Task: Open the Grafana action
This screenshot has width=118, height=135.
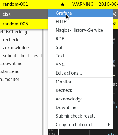Action: [x=80, y=13]
